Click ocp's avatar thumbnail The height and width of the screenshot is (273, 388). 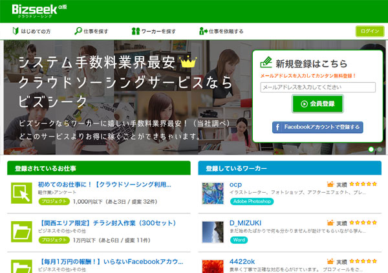tap(213, 193)
